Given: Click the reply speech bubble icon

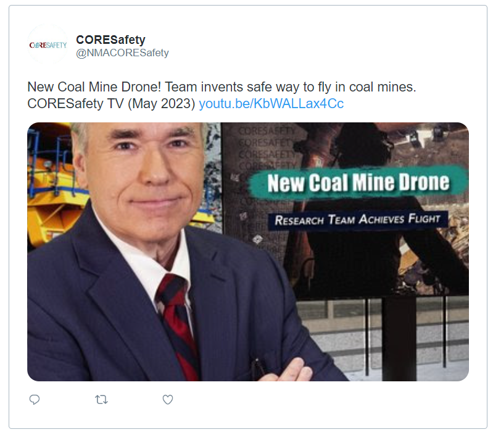Looking at the screenshot, I should (35, 400).
